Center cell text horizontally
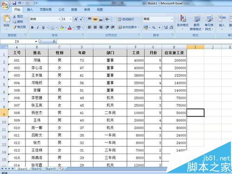This screenshot has height=174, width=232. tap(95, 27)
